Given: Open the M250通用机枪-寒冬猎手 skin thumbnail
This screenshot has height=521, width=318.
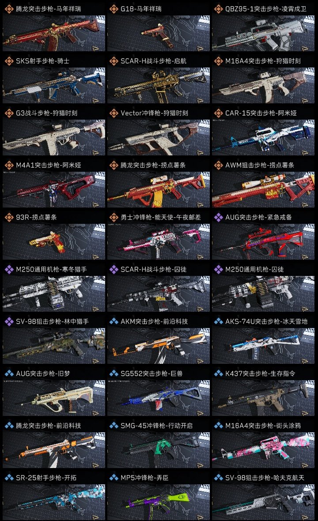Looking at the screenshot, I should click(54, 294).
